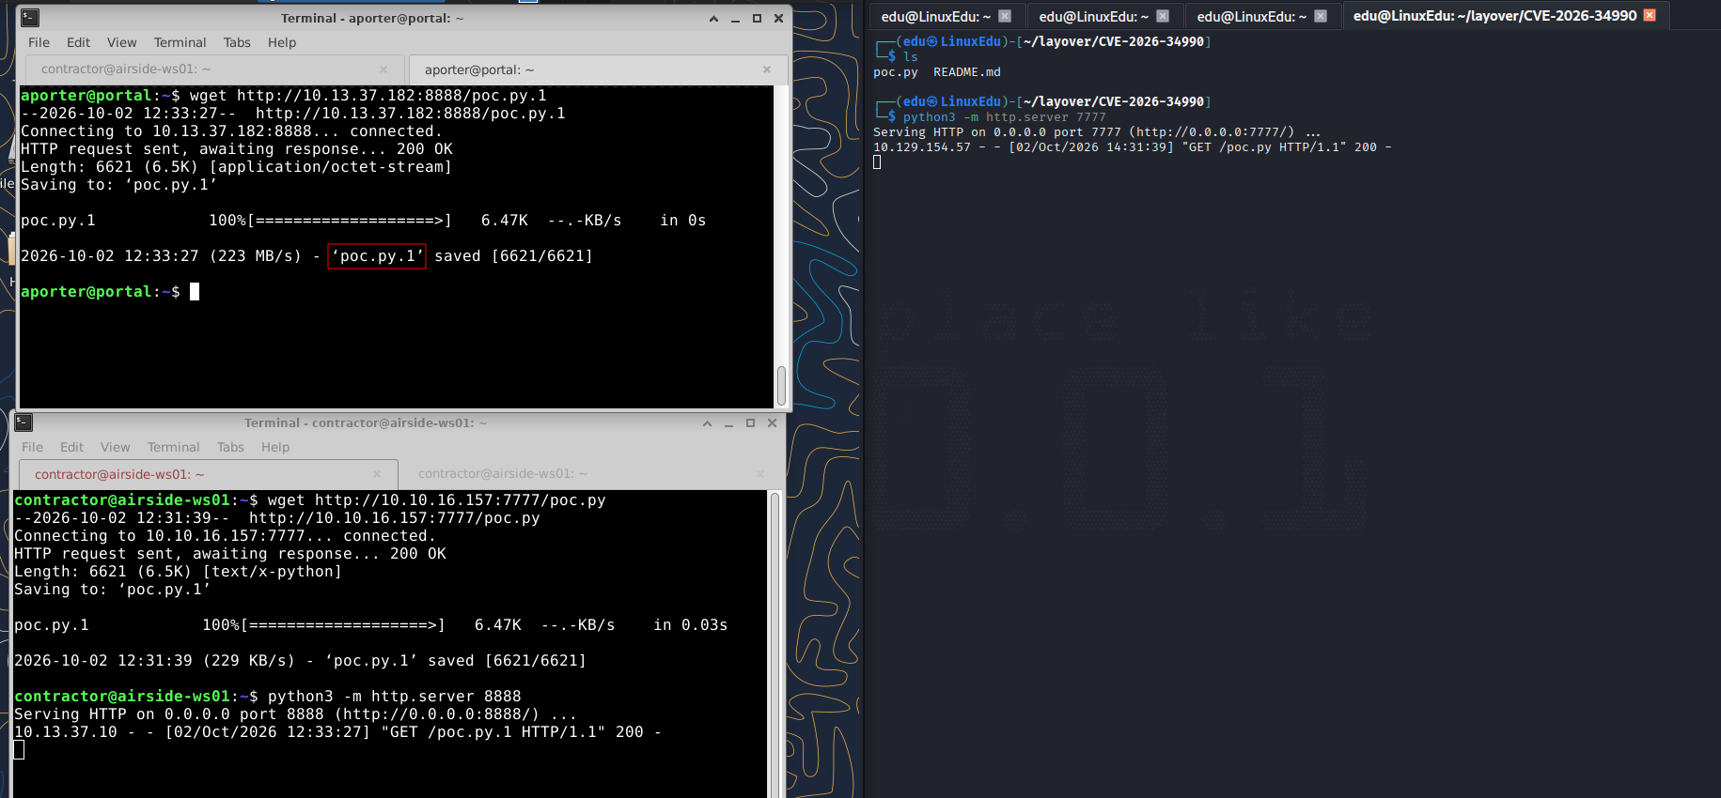Click terminal icon in contractor@airside-ws01 title bar

24,422
